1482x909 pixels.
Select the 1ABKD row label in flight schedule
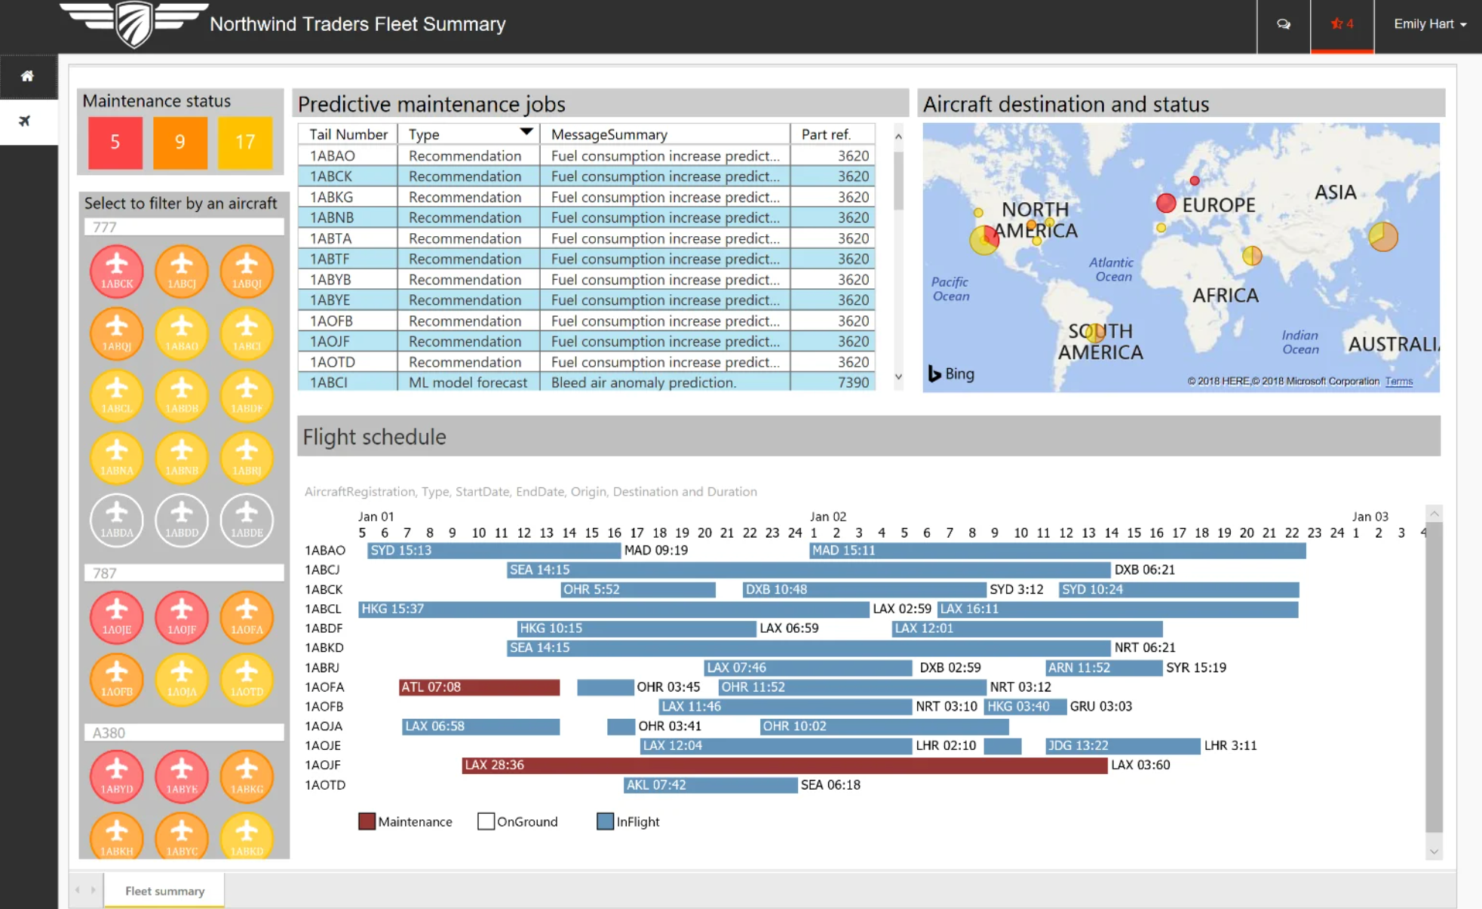(x=324, y=648)
